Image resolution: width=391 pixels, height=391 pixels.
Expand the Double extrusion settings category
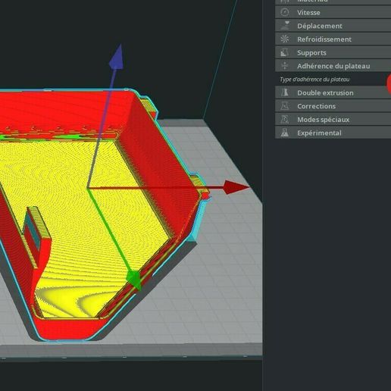pos(333,92)
